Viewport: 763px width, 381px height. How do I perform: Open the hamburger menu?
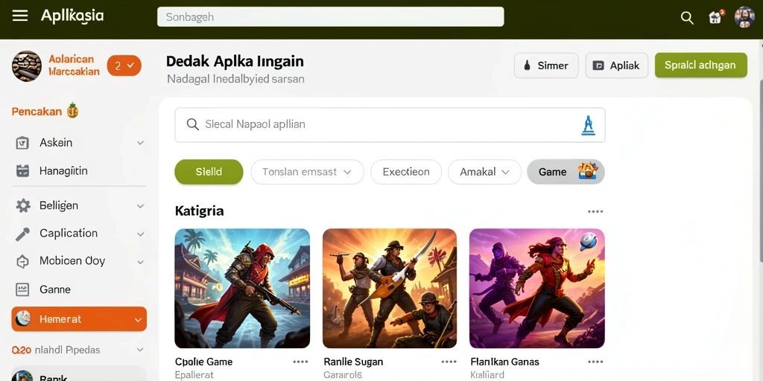point(20,16)
